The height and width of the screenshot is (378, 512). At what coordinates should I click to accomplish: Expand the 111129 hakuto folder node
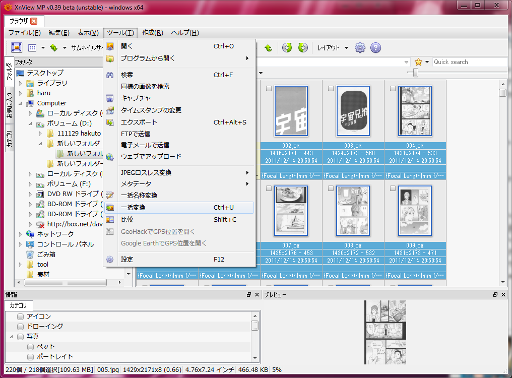pos(40,134)
